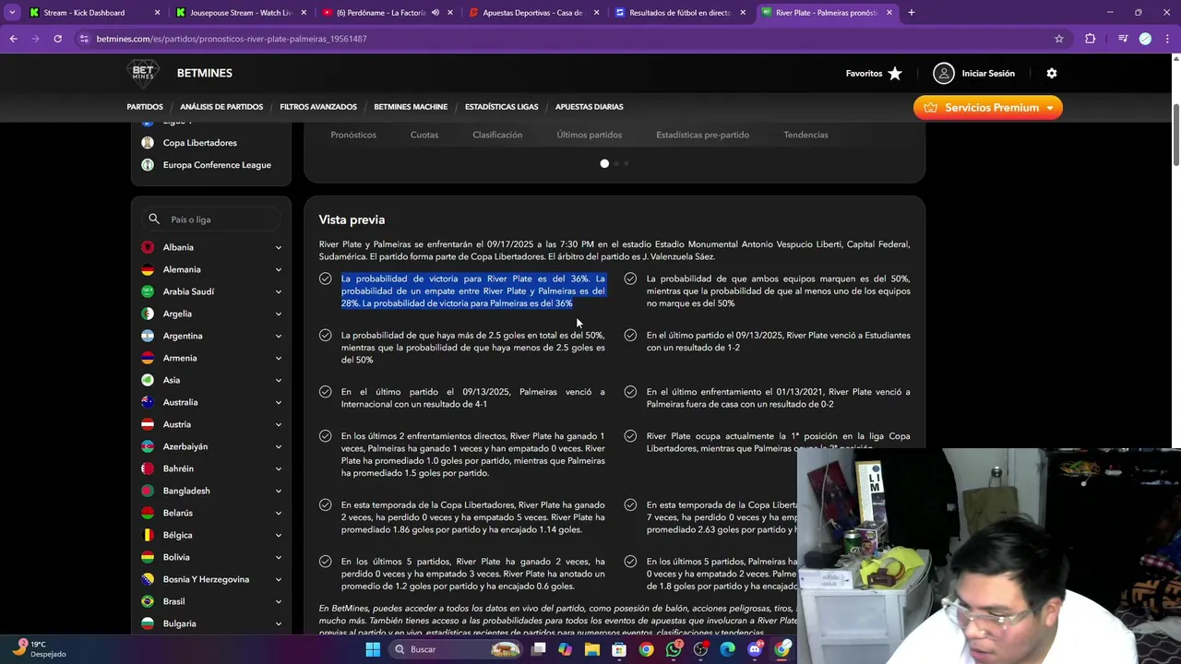Open WhatsApp from the taskbar

point(674,649)
